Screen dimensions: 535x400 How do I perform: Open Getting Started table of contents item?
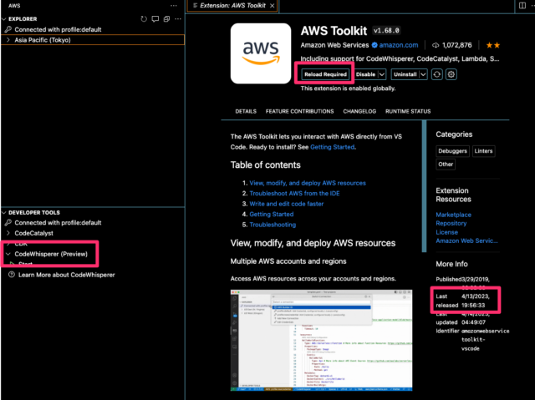click(x=271, y=215)
